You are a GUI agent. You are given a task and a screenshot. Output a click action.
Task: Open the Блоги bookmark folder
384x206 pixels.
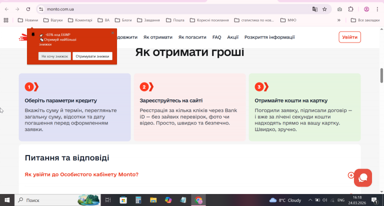pos(123,20)
